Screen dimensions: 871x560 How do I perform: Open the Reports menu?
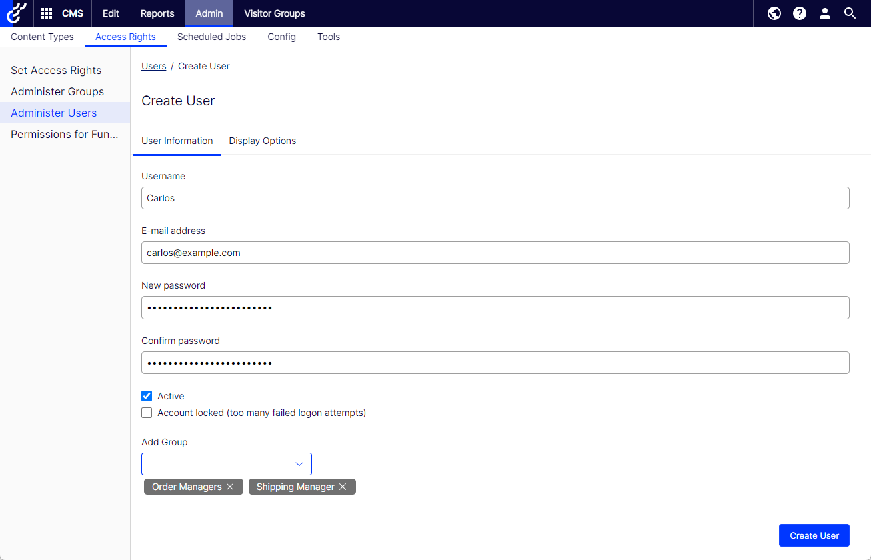(157, 13)
